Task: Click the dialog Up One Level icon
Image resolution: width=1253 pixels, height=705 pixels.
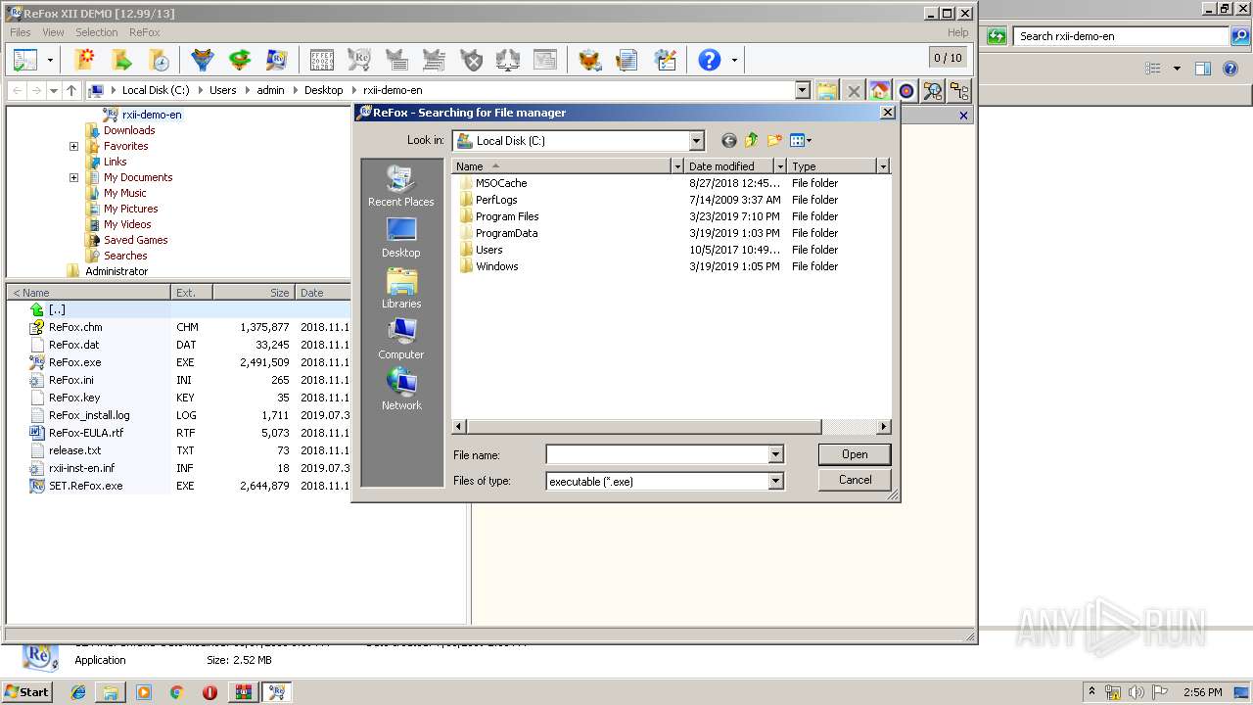Action: pos(752,140)
